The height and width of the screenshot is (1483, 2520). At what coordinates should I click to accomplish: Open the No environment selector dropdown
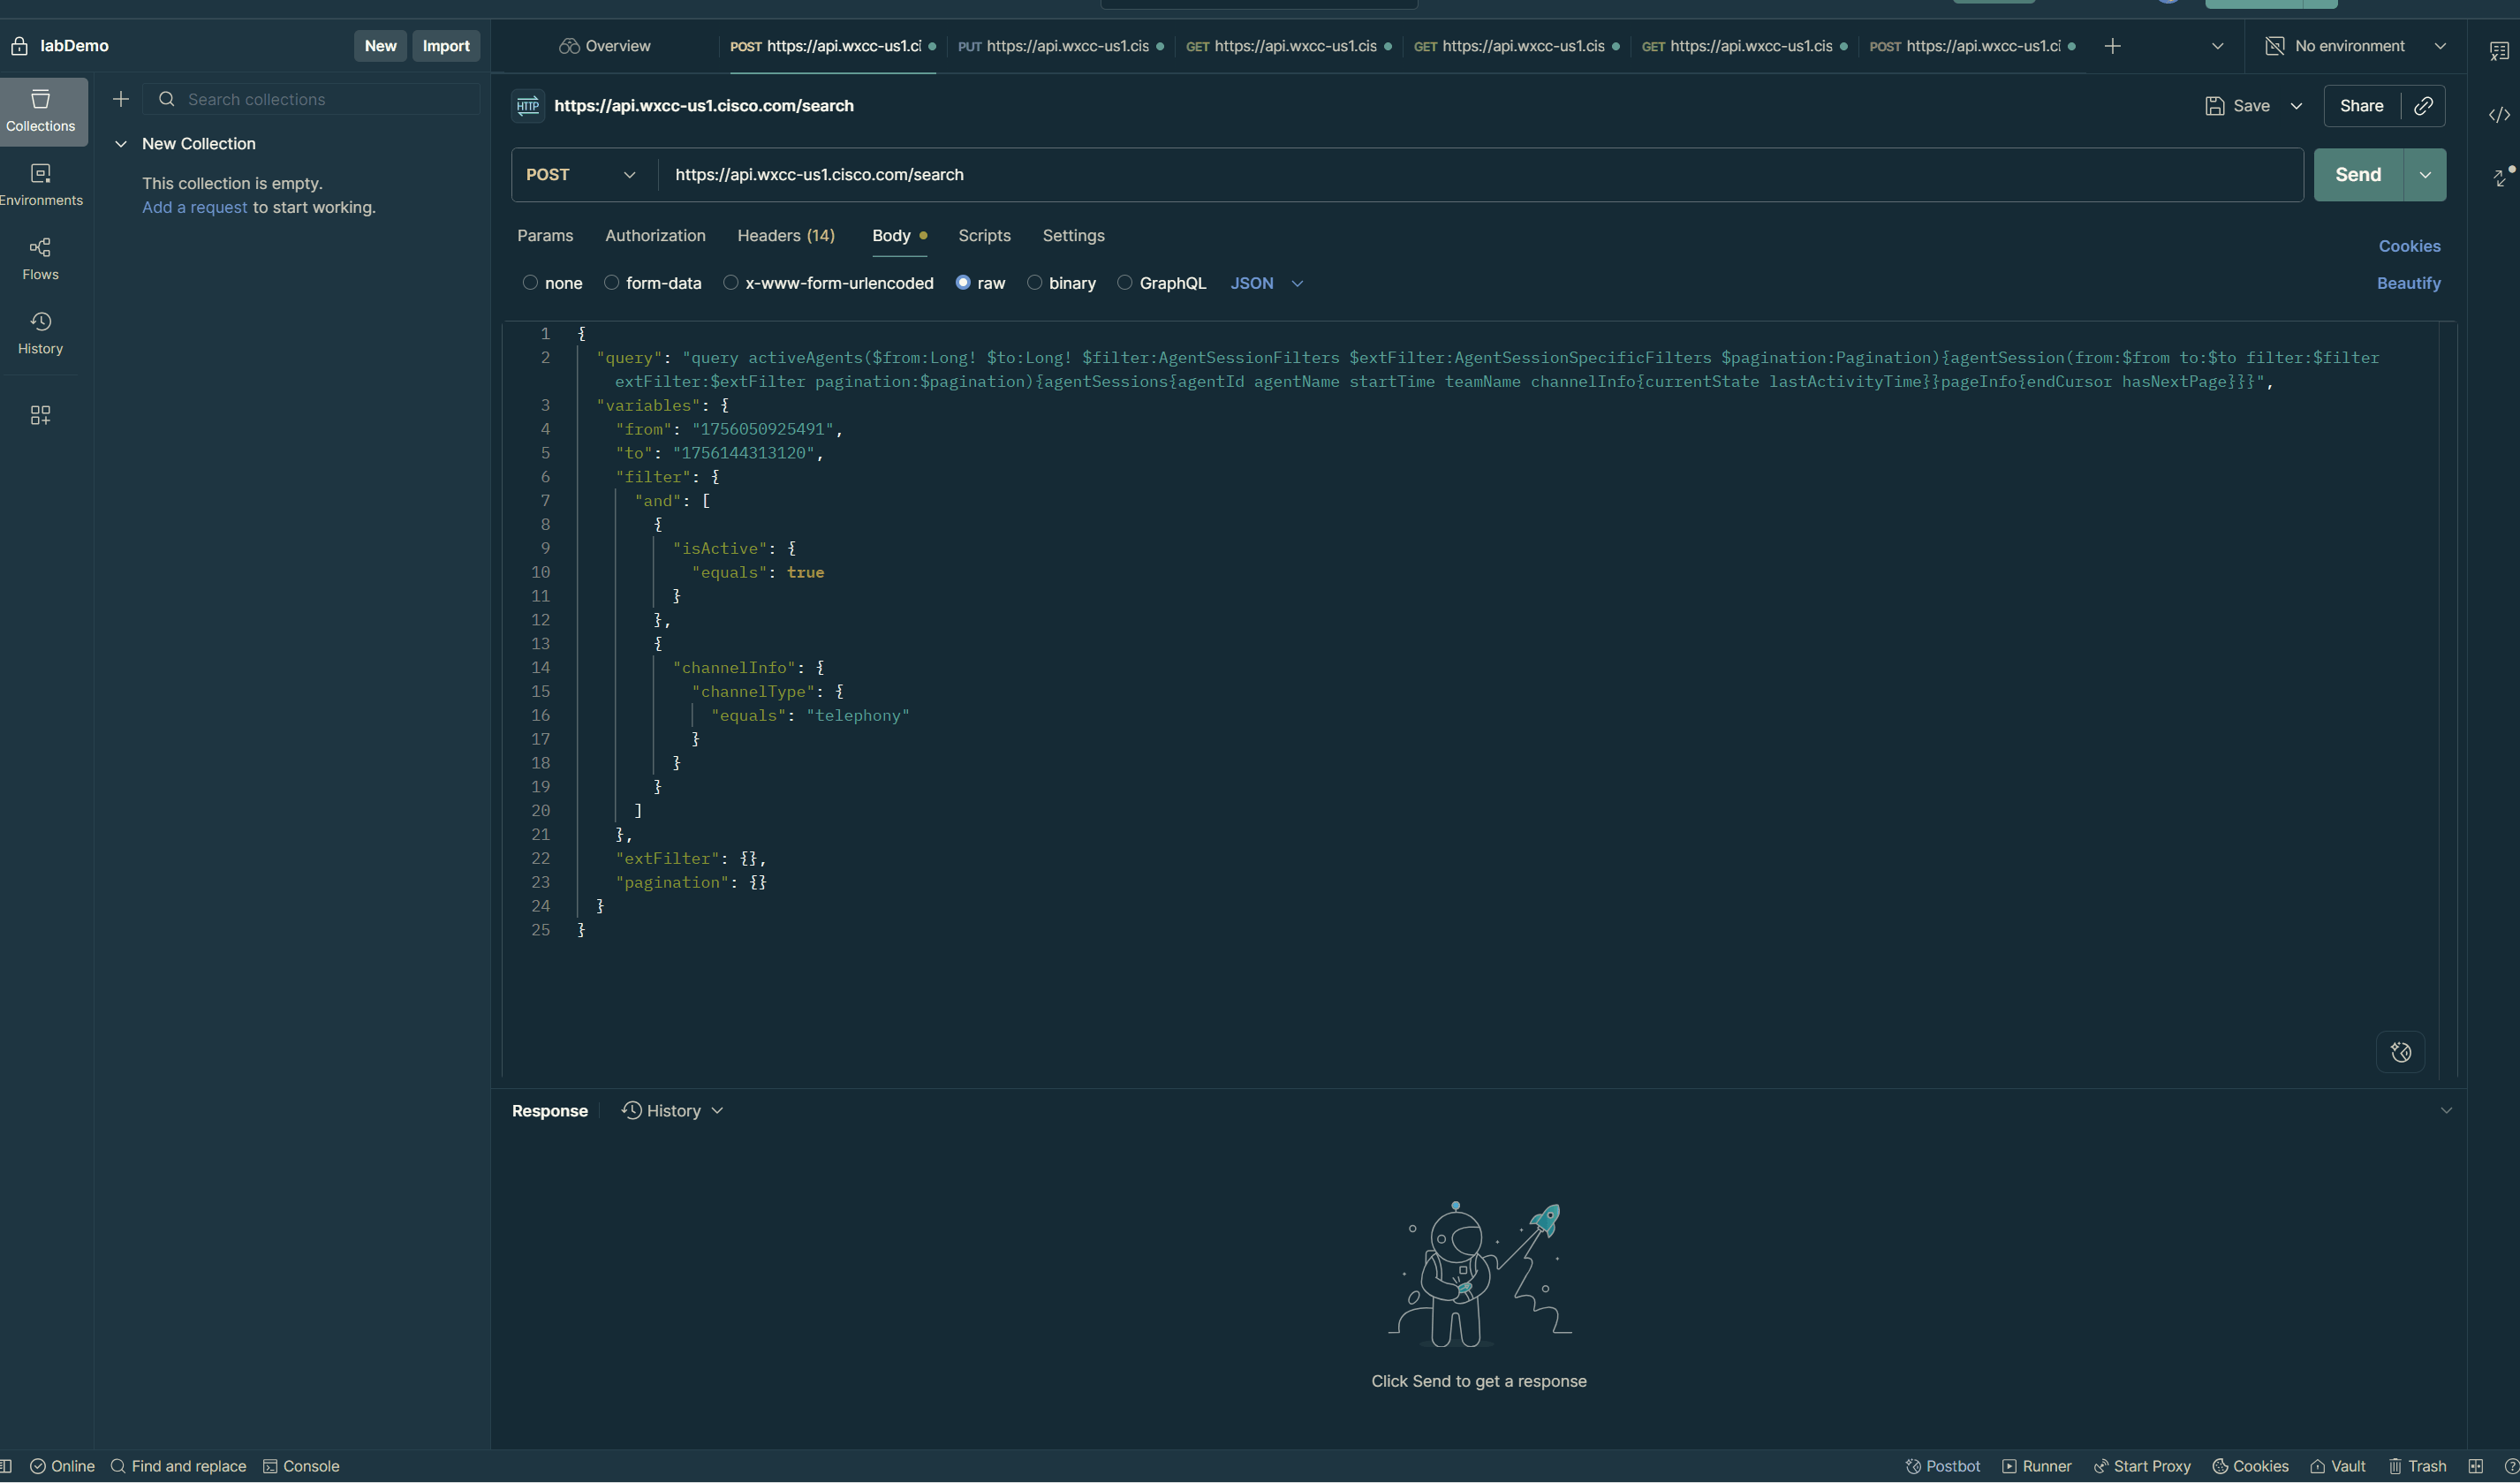coord(2355,46)
